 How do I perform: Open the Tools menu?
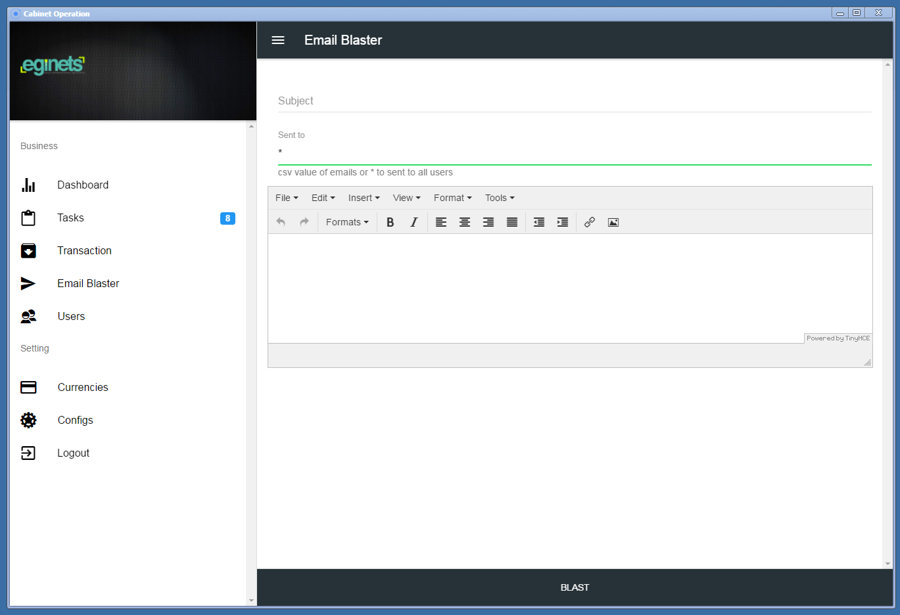(500, 198)
